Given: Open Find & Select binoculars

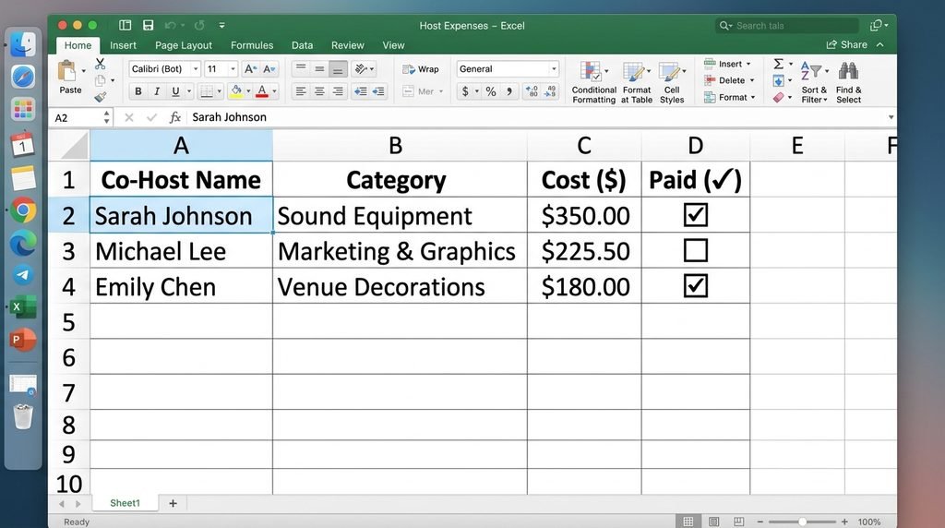Looking at the screenshot, I should [x=849, y=82].
